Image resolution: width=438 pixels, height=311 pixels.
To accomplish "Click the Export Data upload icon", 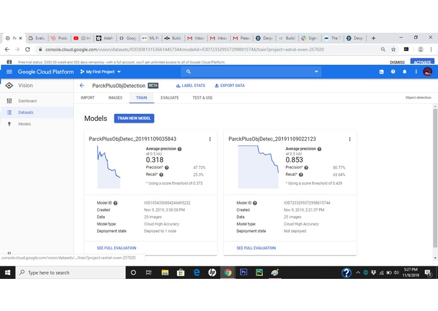I will click(x=217, y=86).
